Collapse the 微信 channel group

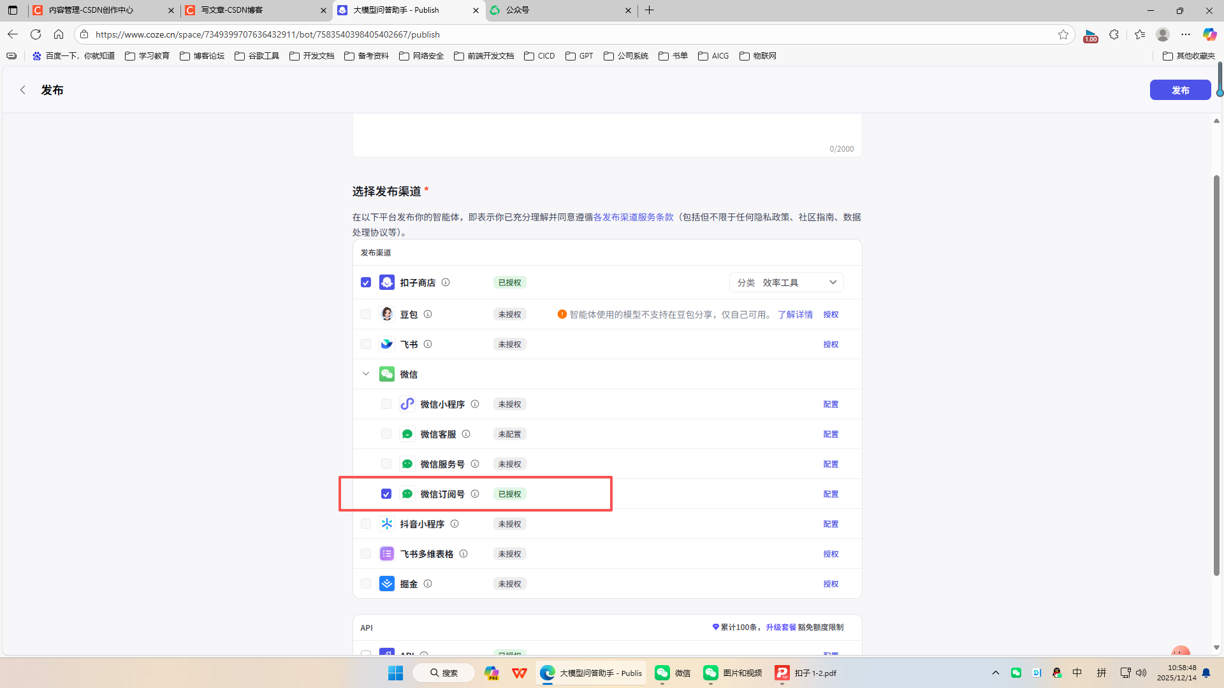[x=366, y=374]
